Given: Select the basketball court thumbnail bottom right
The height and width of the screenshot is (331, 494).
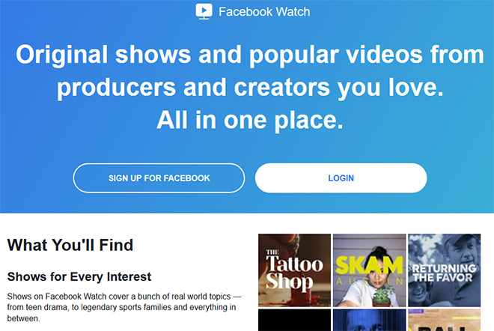Looking at the screenshot, I should pyautogui.click(x=444, y=320).
